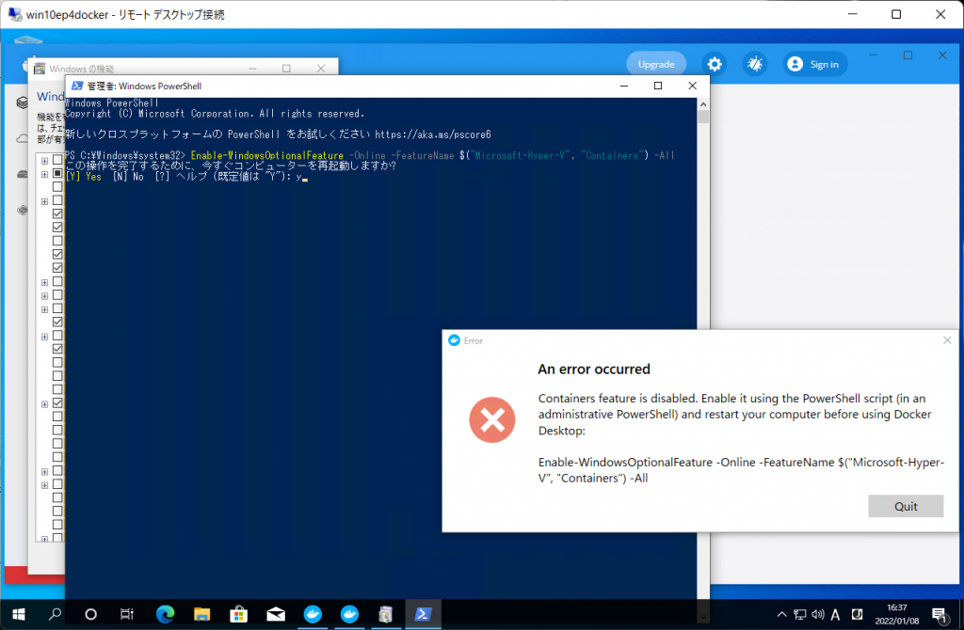The height and width of the screenshot is (630, 964).
Task: Toggle the topmost Windows Features checkbox
Action: [x=57, y=160]
